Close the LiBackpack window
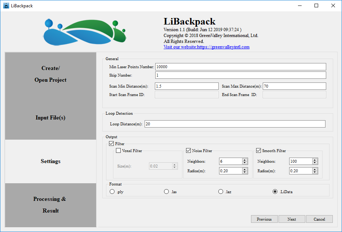The height and width of the screenshot is (232, 342). click(333, 5)
